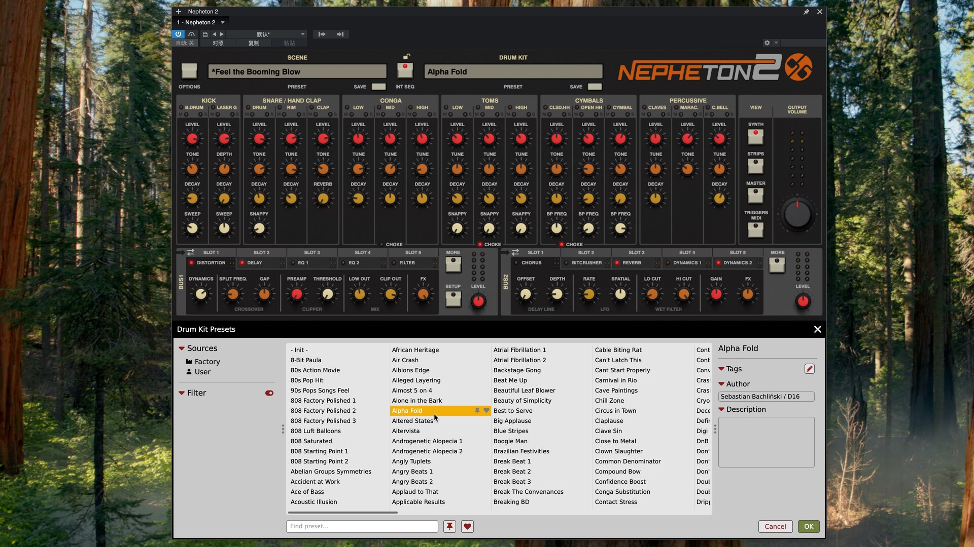Toggle the SYNTH view button
The height and width of the screenshot is (547, 974).
coord(755,136)
